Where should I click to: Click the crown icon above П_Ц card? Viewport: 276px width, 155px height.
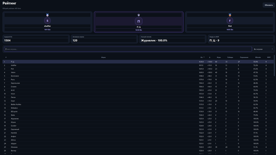point(139,15)
